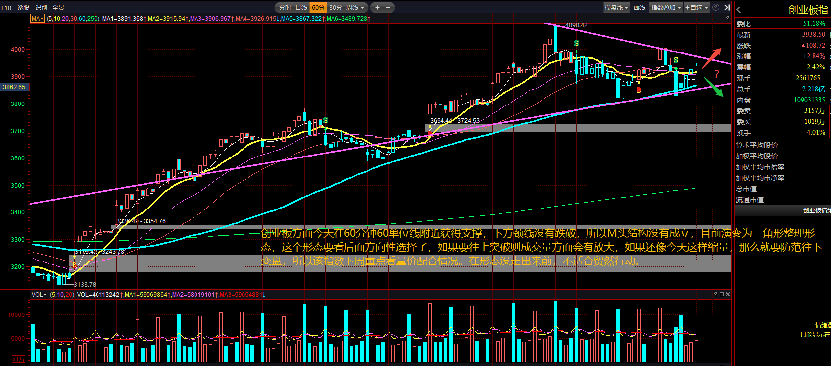The width and height of the screenshot is (831, 366).
Task: Click the 流通市值 row label
Action: (750, 200)
